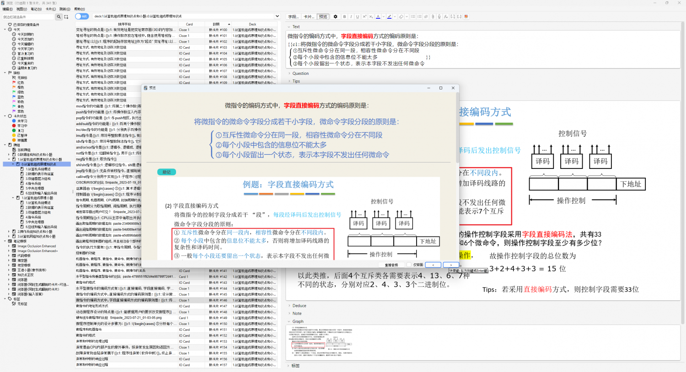Click the preview window vertical scrollbar
This screenshot has width=686, height=372.
(x=457, y=128)
